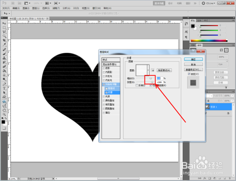
Task: Select the Move tool in toolbox
Action: point(4,24)
